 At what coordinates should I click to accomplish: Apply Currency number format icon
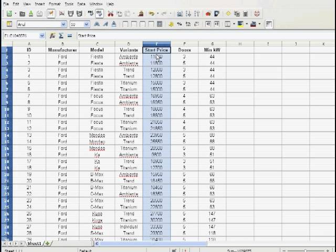click(x=171, y=24)
